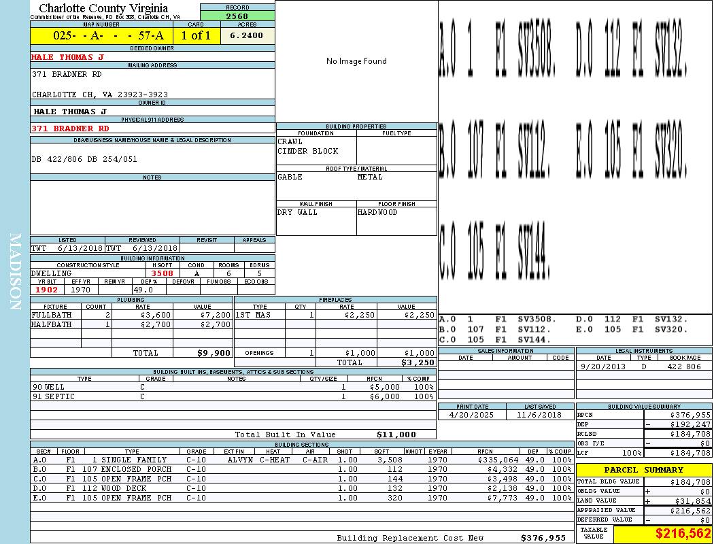The width and height of the screenshot is (714, 544).
Task: Click the acres value 6.2400
Action: [x=247, y=35]
